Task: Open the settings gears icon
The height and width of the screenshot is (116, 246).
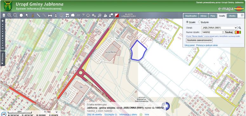Action: tap(94, 15)
